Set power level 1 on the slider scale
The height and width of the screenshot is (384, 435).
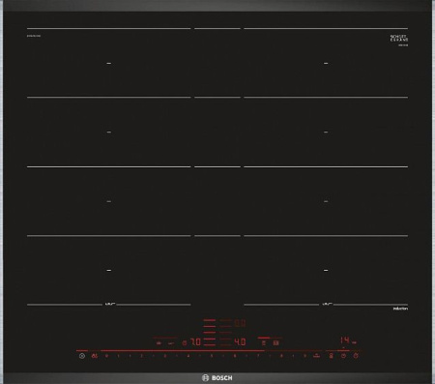[119, 356]
